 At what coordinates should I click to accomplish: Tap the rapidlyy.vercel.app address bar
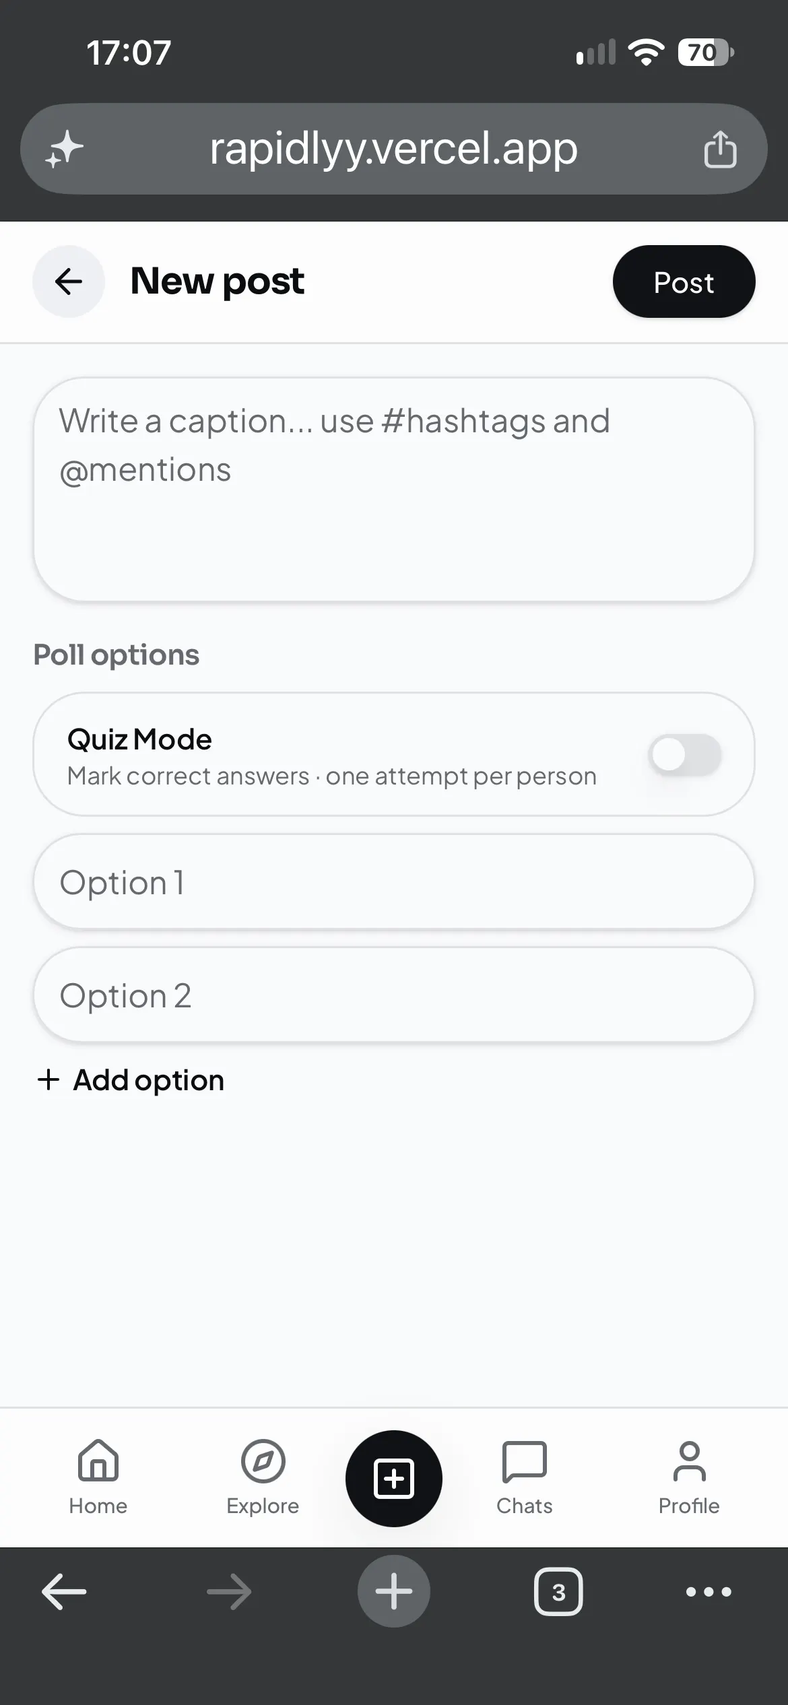[394, 149]
